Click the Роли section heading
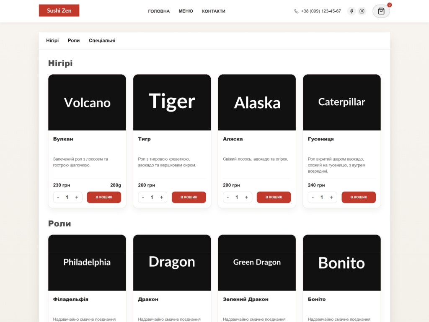 (x=59, y=223)
